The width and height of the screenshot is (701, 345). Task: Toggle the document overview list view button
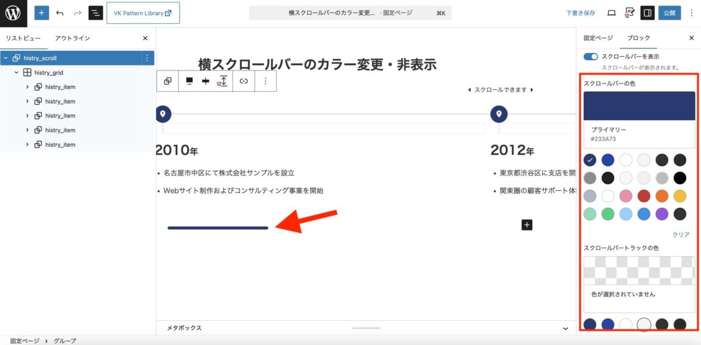pos(95,13)
